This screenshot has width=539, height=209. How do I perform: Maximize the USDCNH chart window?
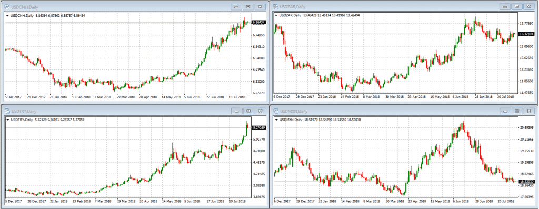pos(248,7)
